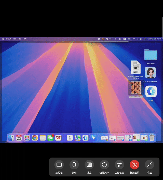Screen dimensions: 163x180
Task: Click the input method menu bar icon
Action: pyautogui.click(x=125, y=39)
